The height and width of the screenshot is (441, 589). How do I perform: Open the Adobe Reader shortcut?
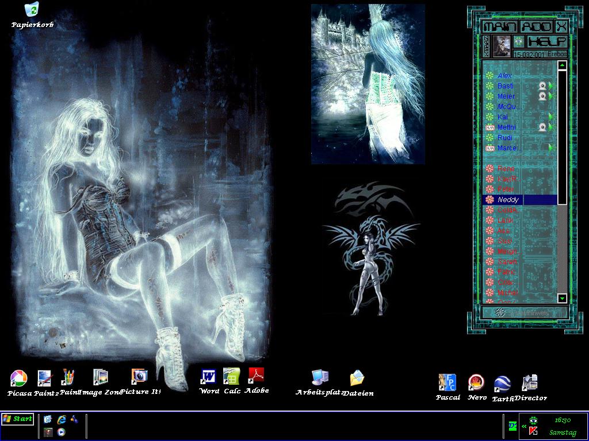(x=256, y=376)
